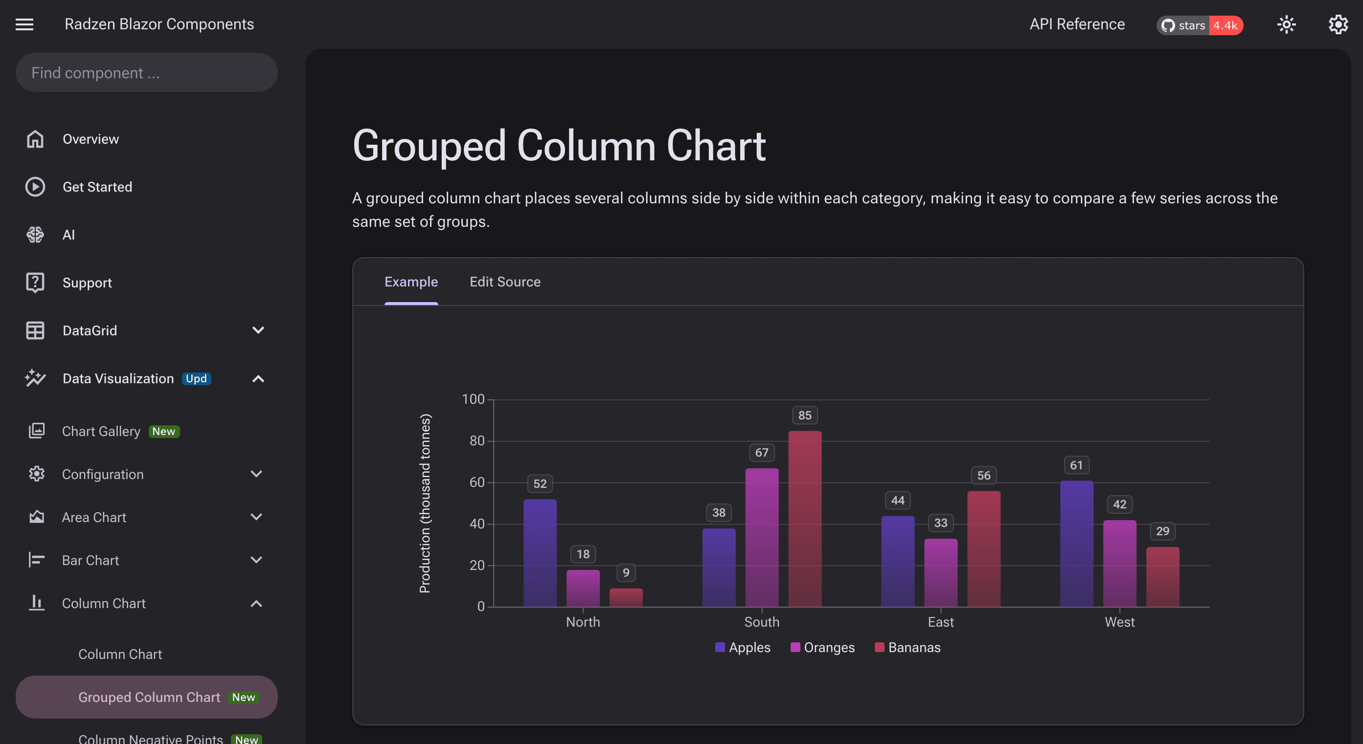Click the Configuration gear icon
This screenshot has width=1363, height=744.
pos(37,474)
